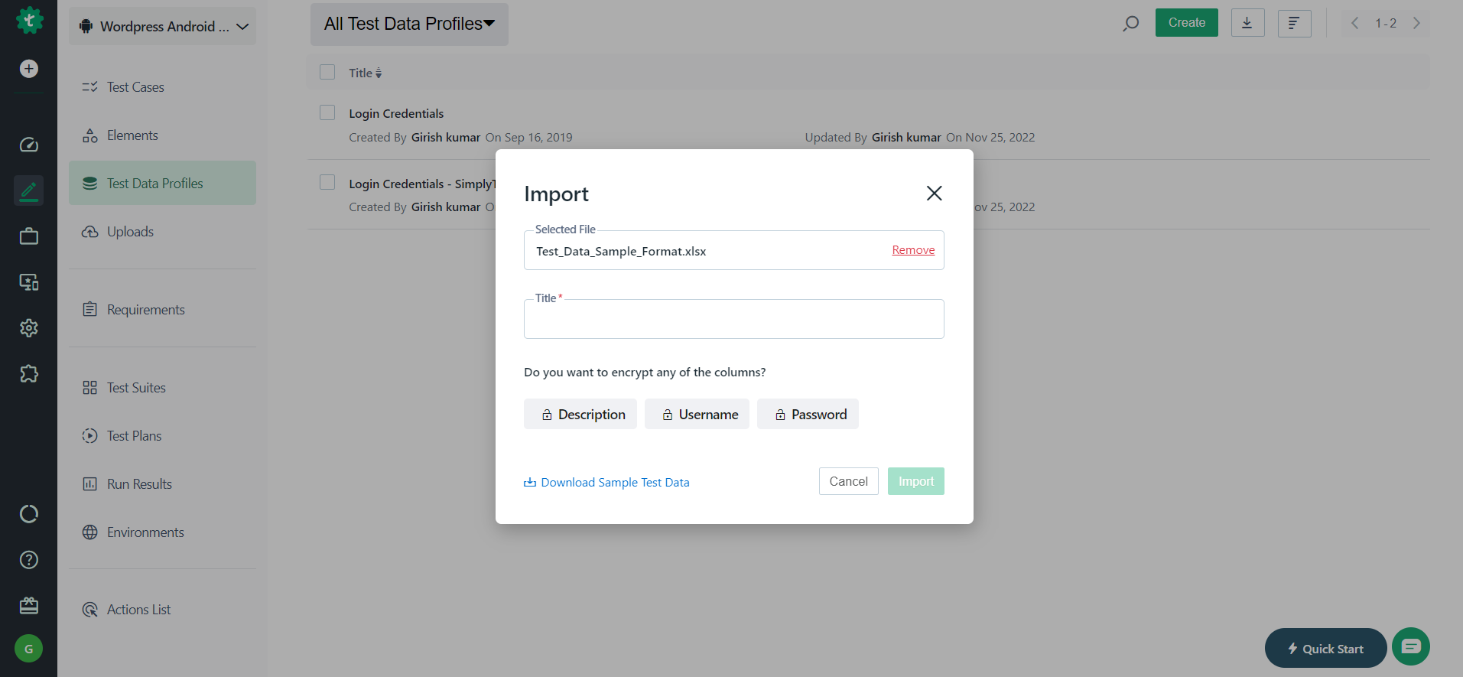Open the G user avatar
1463x677 pixels.
coord(29,649)
